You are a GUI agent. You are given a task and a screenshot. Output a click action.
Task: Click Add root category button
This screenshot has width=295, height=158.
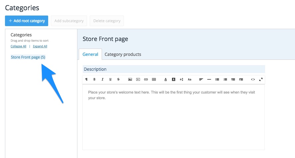tap(27, 21)
